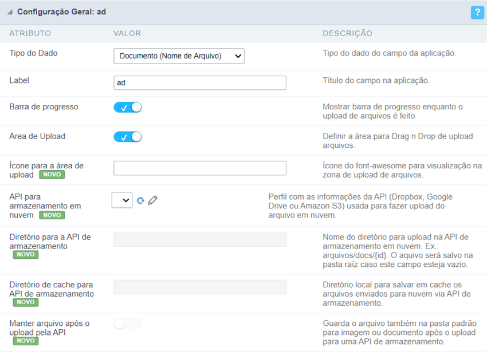Toggle Manter arquivo após o upload pela API
Viewport: 487px width, 355px height.
pyautogui.click(x=127, y=324)
